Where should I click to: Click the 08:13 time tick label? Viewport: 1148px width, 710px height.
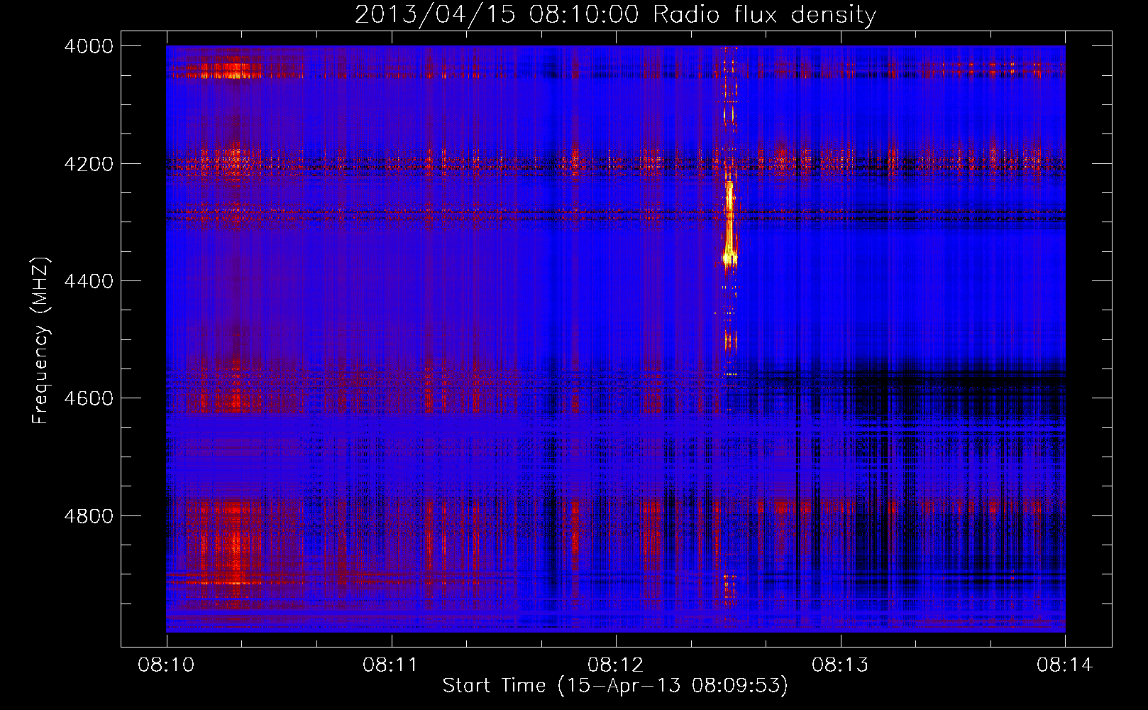[840, 665]
